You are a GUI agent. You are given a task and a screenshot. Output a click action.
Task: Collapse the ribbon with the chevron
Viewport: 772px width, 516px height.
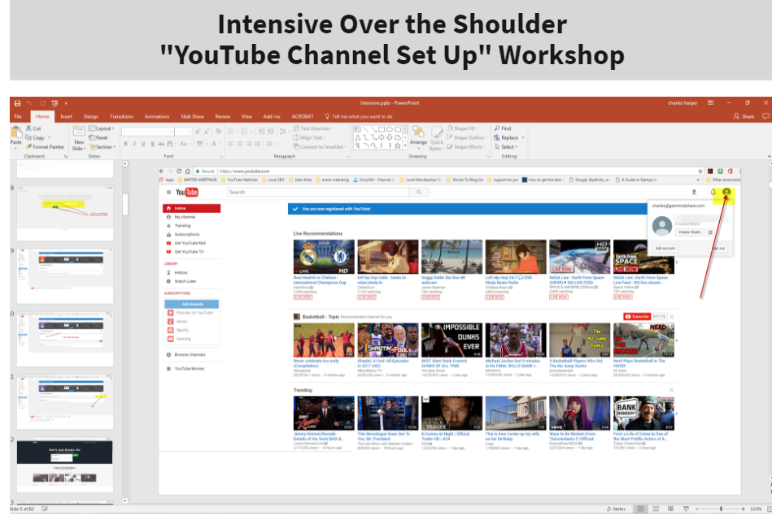click(x=769, y=156)
